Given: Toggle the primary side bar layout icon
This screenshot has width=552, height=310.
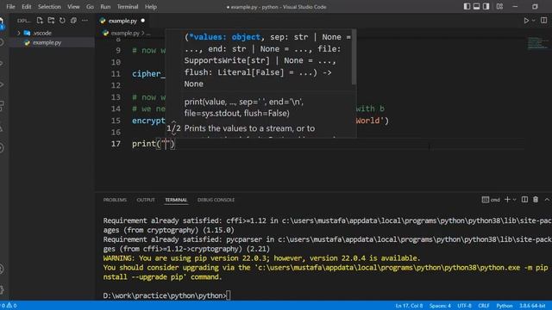Looking at the screenshot, I should (x=467, y=6).
